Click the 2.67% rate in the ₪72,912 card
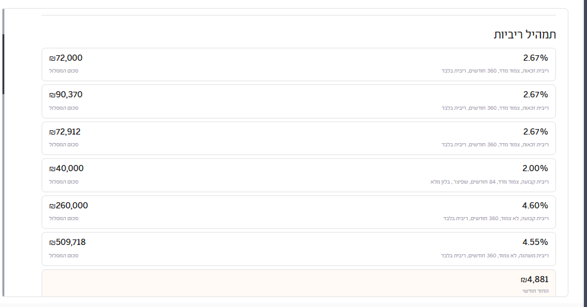The width and height of the screenshot is (587, 307). (535, 131)
